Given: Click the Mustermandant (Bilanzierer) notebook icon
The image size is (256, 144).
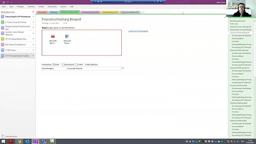Looking at the screenshot, I should tap(3, 28).
